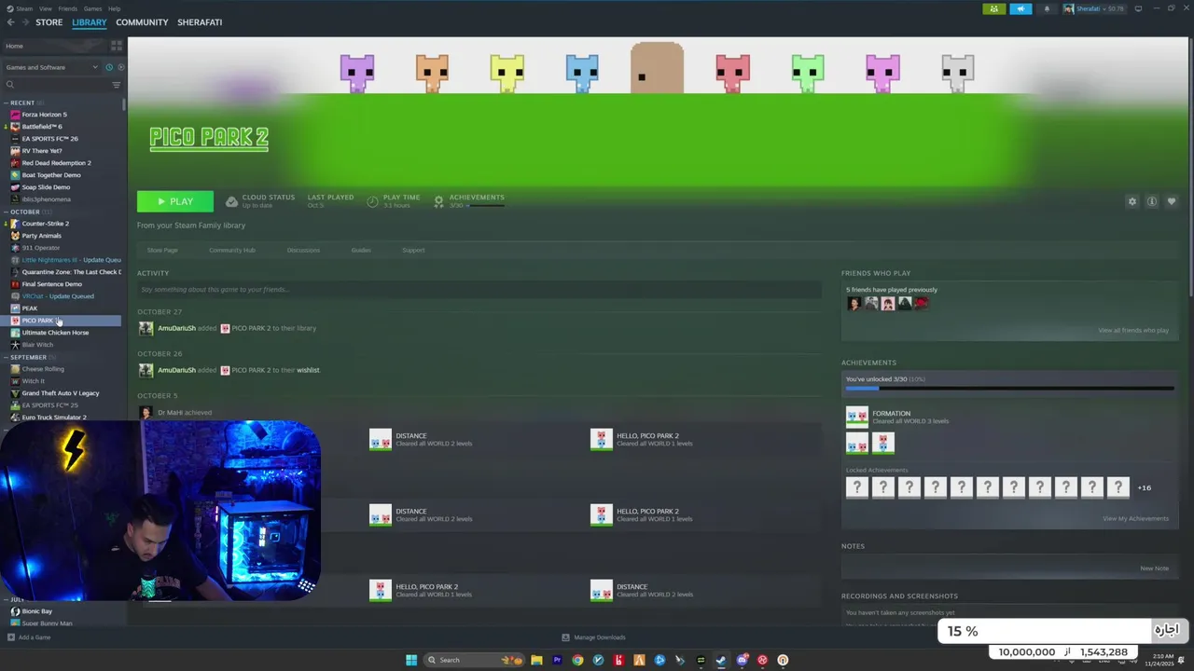Open game settings gear icon
Viewport: 1194px width, 671px height.
[1132, 201]
